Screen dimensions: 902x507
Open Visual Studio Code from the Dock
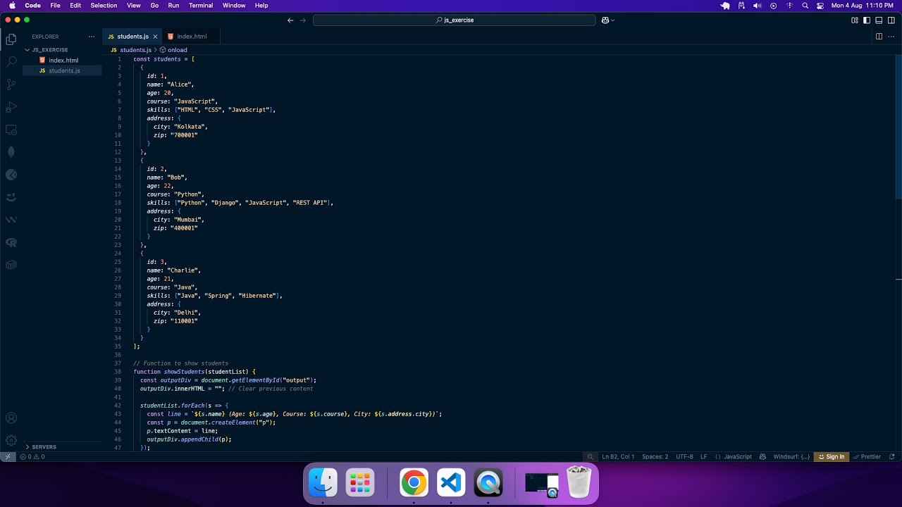pos(451,483)
